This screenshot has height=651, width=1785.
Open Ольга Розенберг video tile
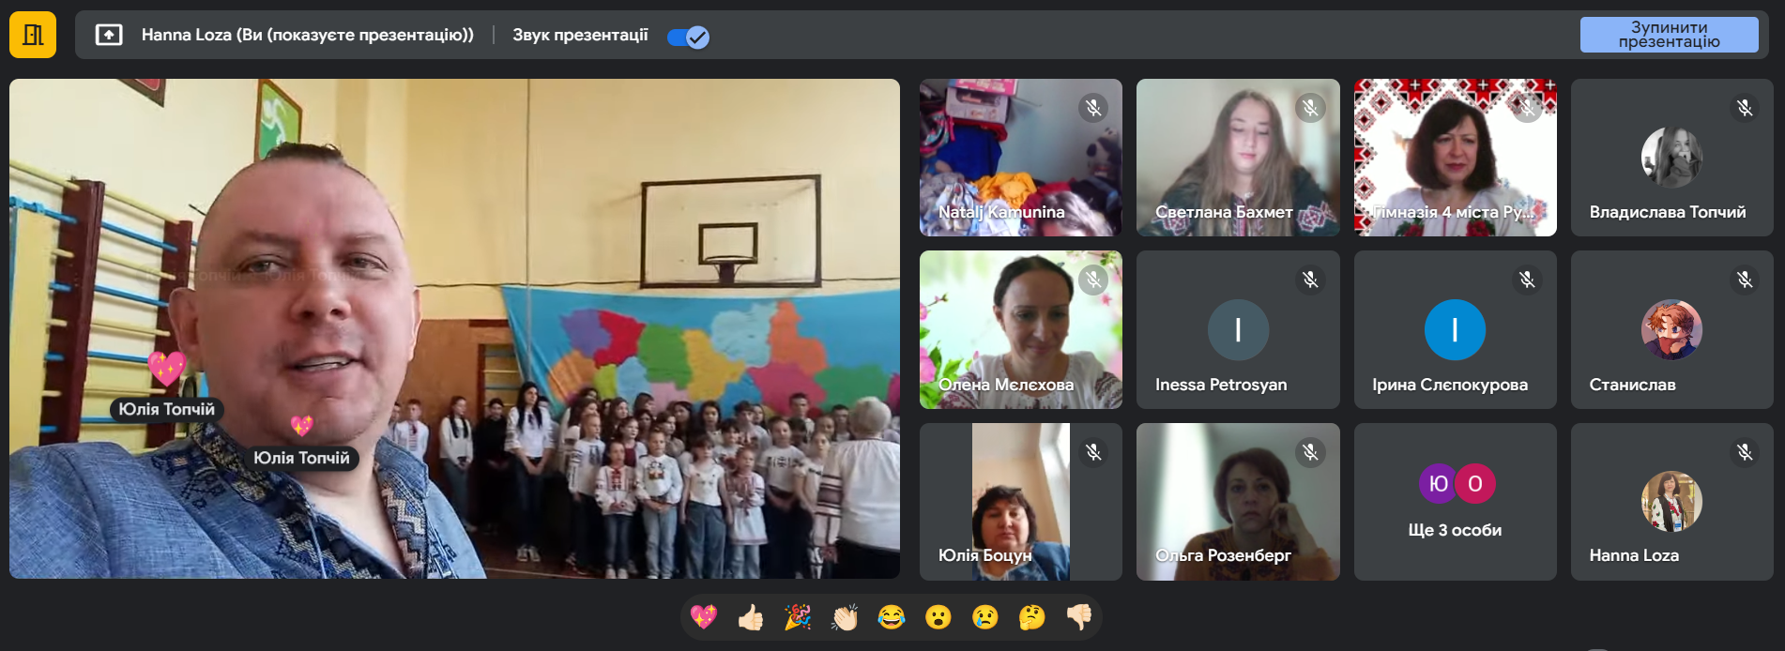1237,501
